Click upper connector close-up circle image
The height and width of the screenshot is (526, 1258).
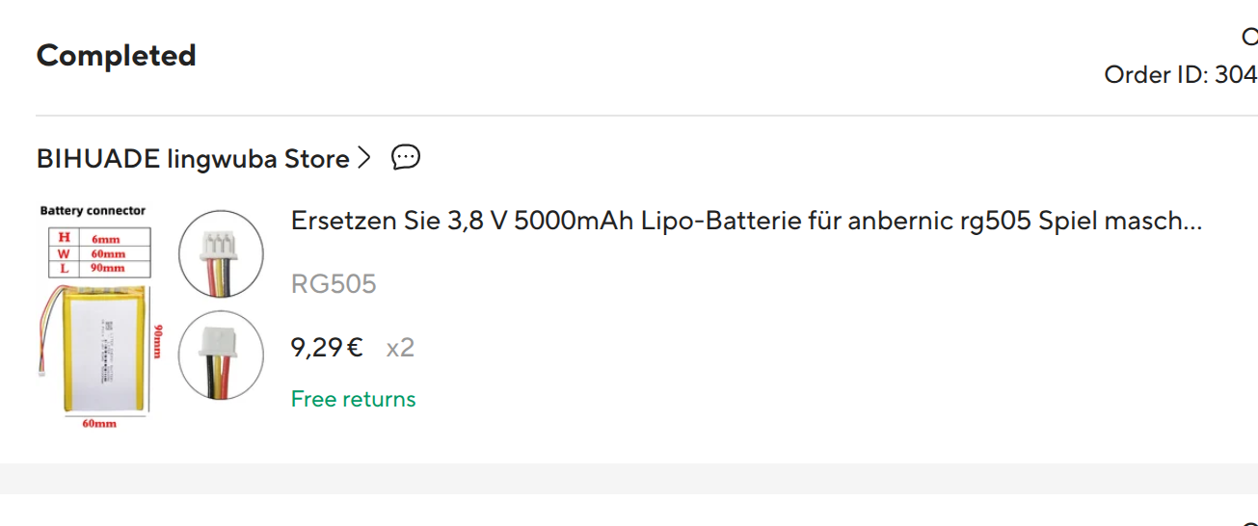[221, 254]
